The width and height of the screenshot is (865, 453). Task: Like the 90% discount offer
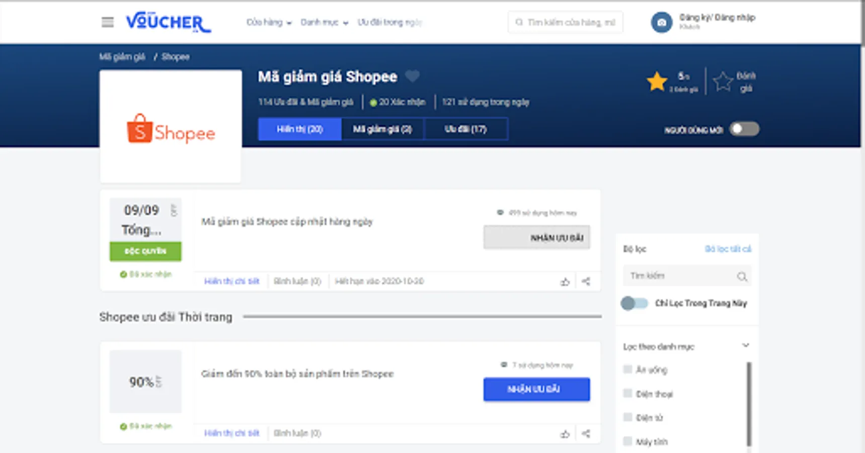(x=565, y=433)
